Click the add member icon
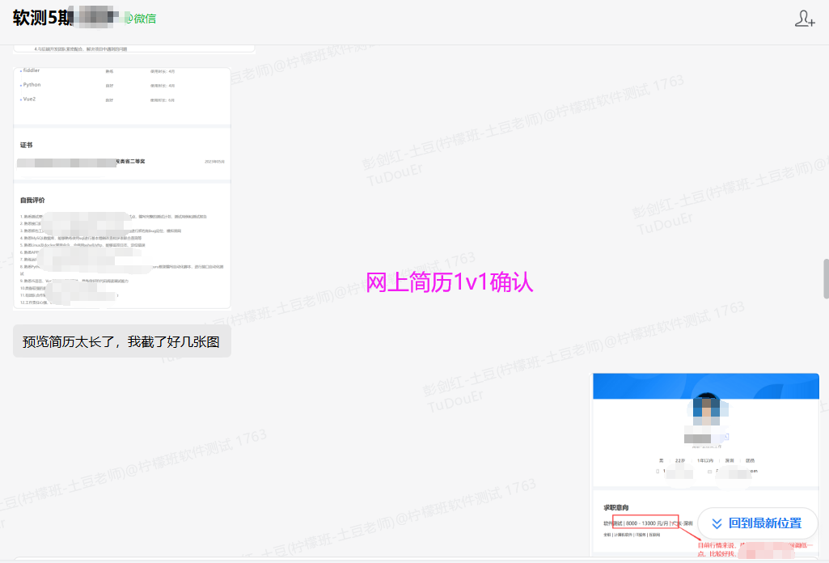The height and width of the screenshot is (563, 829). click(x=804, y=19)
